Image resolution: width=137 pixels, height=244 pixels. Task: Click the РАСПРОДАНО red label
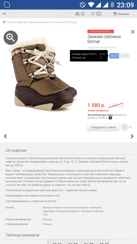(101, 31)
